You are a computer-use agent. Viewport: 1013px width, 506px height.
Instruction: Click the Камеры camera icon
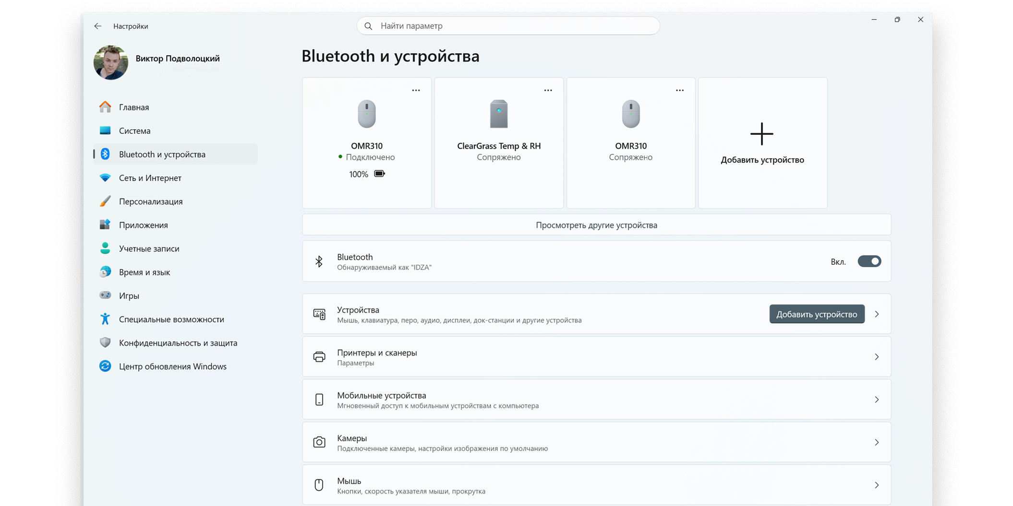click(x=319, y=442)
